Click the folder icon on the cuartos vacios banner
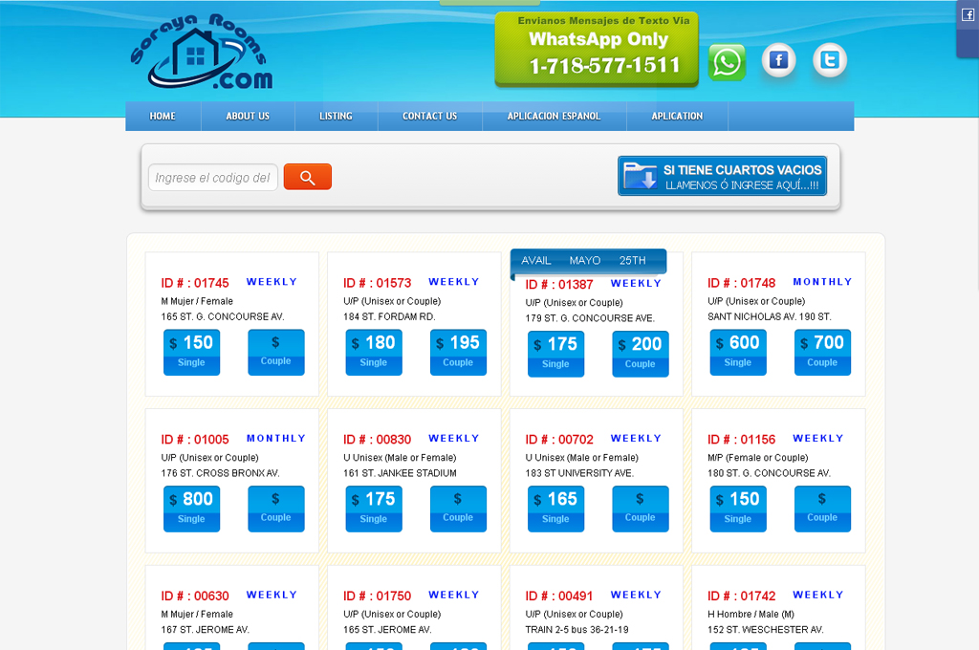 click(640, 176)
